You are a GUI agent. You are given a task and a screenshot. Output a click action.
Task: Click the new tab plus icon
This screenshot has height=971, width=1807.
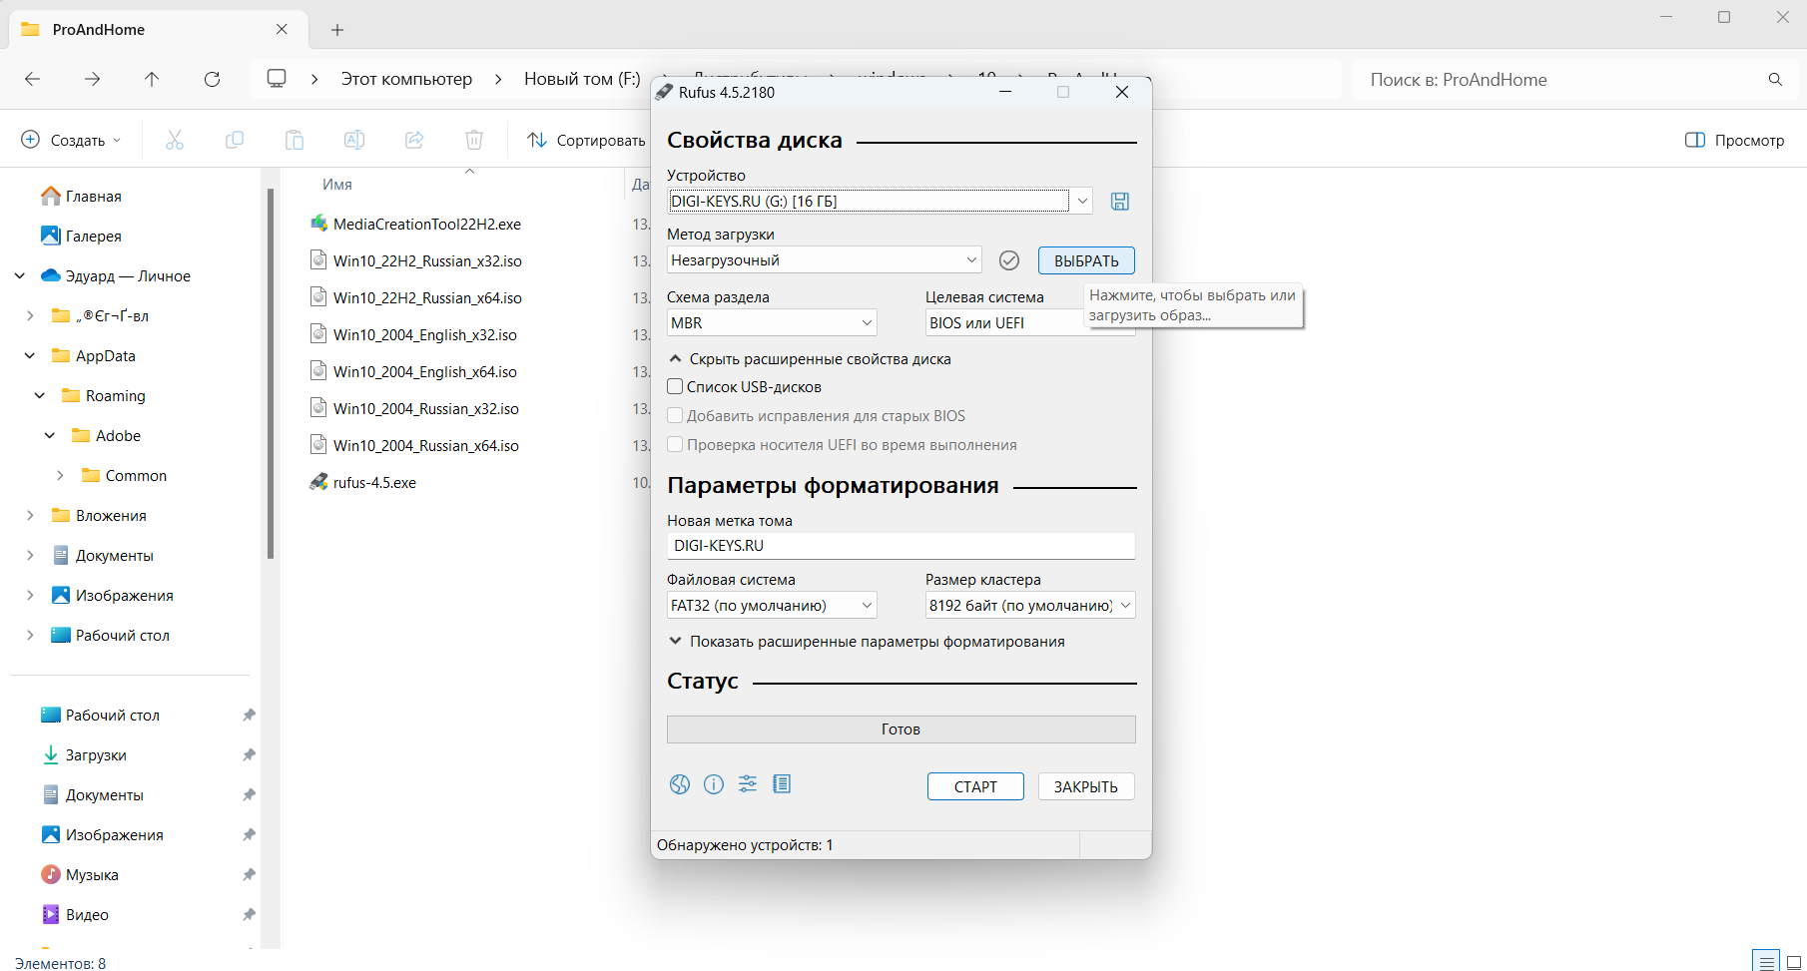[337, 30]
